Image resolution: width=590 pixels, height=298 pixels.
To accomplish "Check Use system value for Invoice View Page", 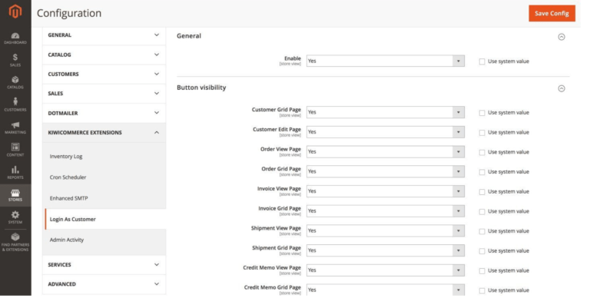I will (482, 192).
